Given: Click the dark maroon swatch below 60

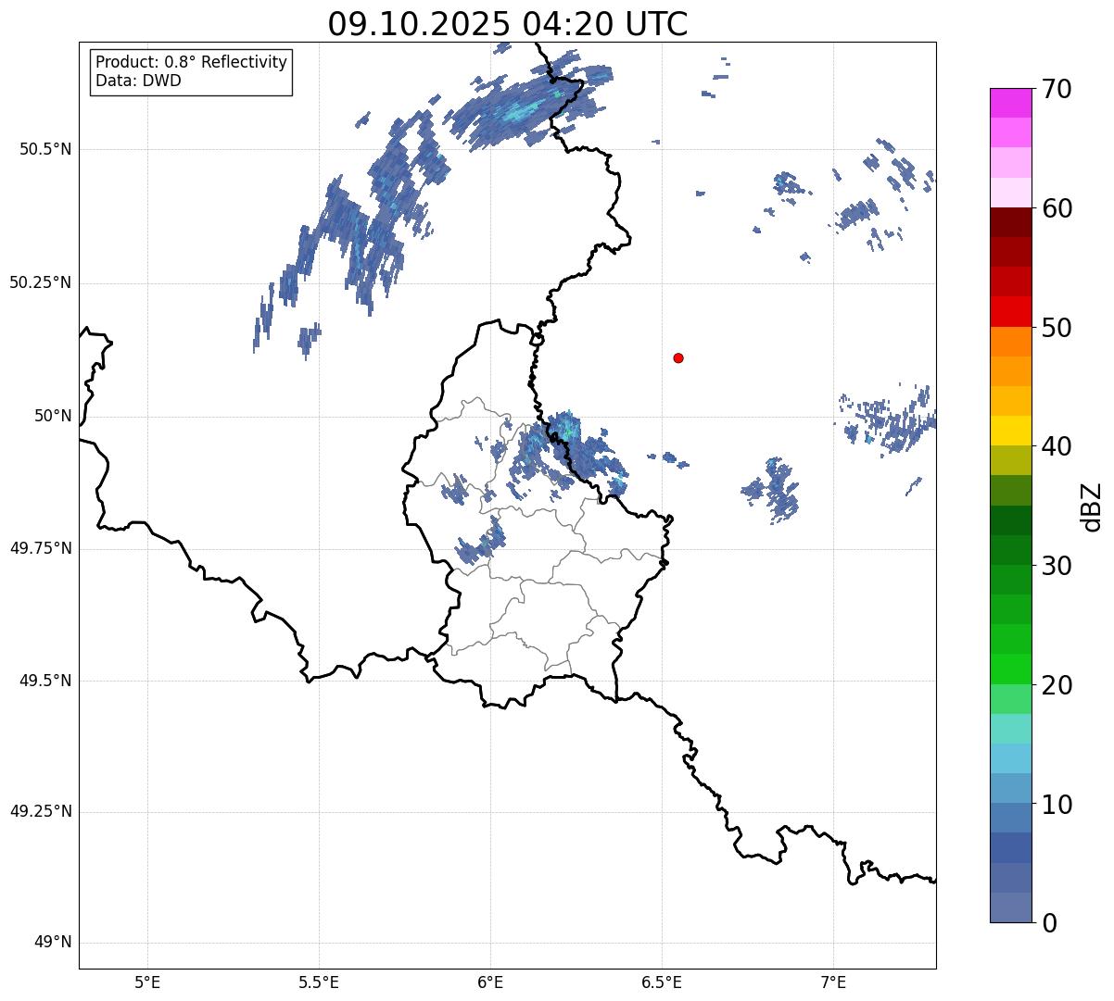Looking at the screenshot, I should click(1010, 222).
